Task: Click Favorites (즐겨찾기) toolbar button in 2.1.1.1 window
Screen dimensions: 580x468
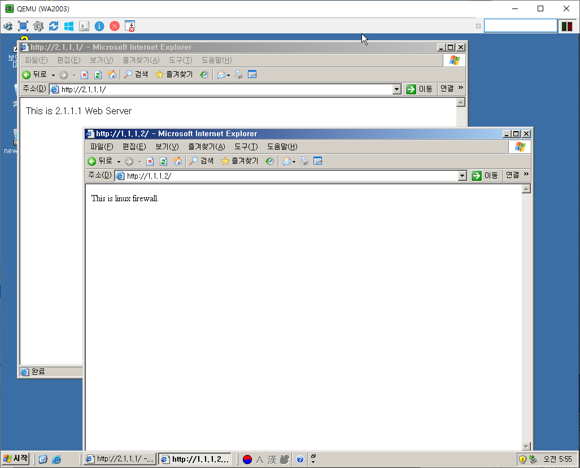Action: [174, 75]
